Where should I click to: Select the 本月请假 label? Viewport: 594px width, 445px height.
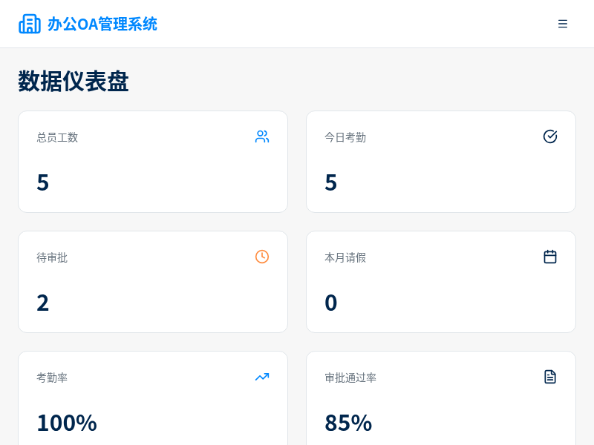click(x=345, y=257)
